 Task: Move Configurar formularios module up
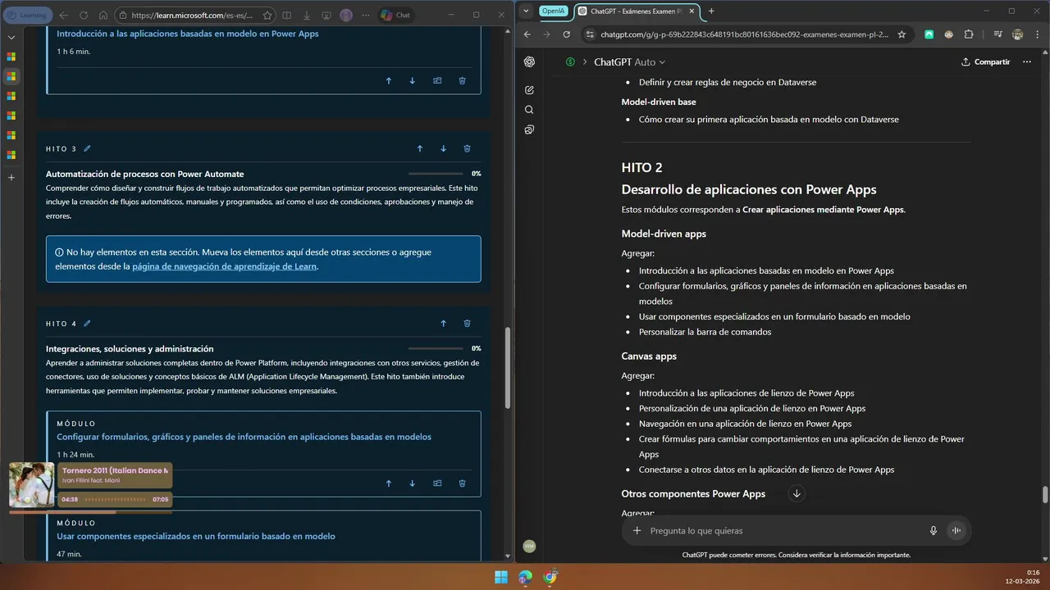[389, 483]
